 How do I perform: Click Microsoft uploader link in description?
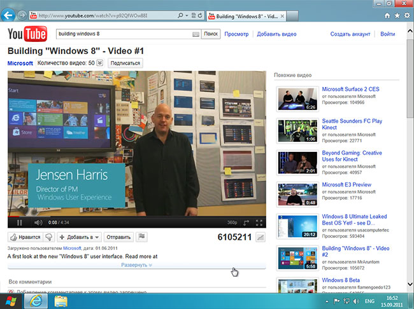coord(72,248)
